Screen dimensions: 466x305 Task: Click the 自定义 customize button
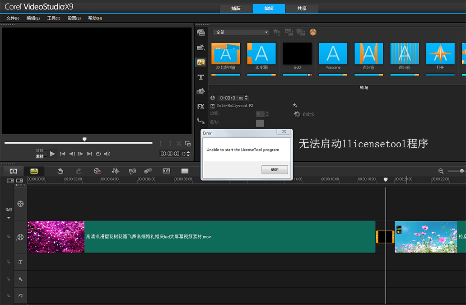(x=309, y=114)
